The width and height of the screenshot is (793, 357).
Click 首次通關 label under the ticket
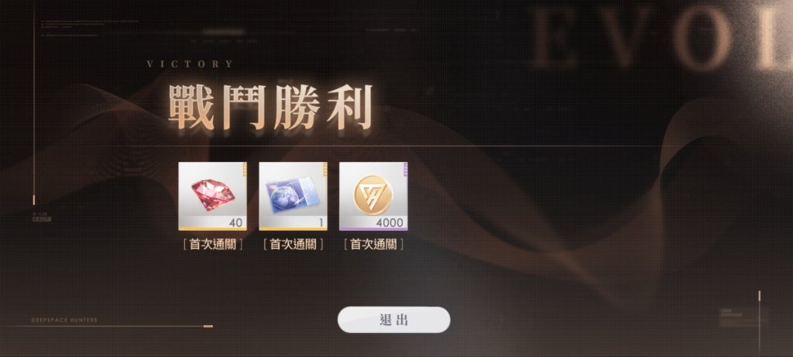[293, 245]
